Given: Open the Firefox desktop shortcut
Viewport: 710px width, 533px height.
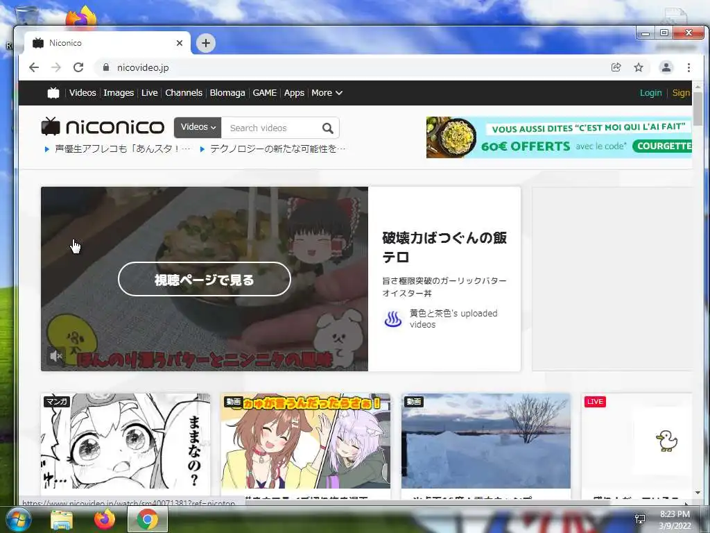Looking at the screenshot, I should pyautogui.click(x=81, y=17).
